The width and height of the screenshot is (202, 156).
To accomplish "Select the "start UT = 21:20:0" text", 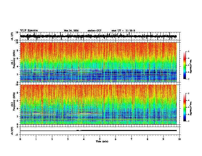I will [123, 31].
